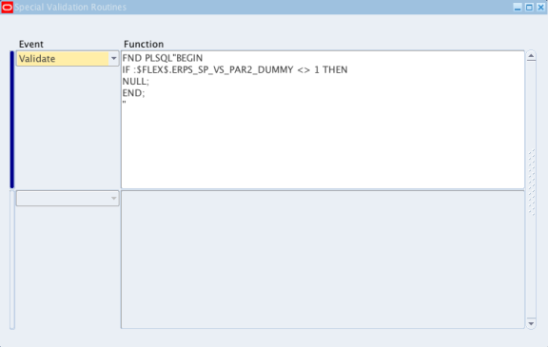Screen dimensions: 548x347
Task: Click the Validate event field text
Action: [x=37, y=59]
